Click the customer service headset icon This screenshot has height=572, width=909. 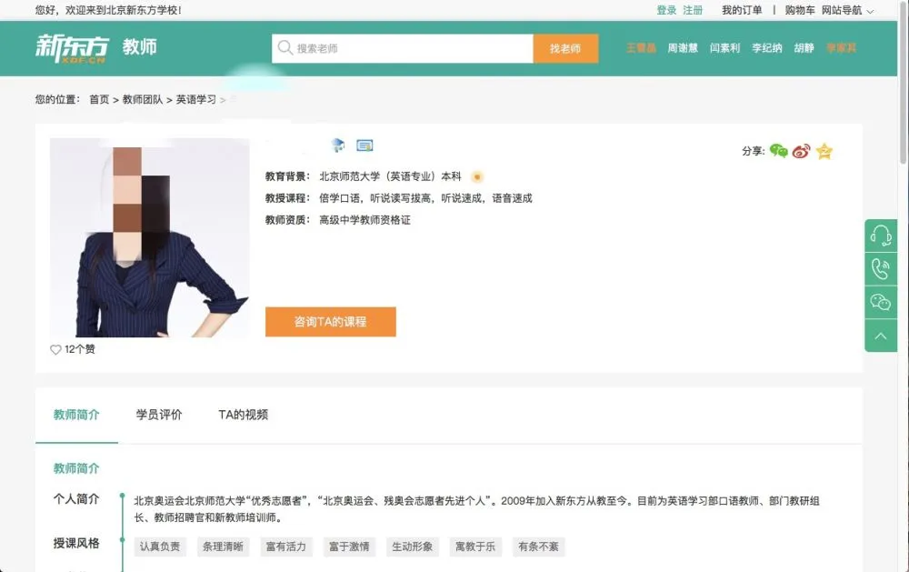[x=880, y=235]
